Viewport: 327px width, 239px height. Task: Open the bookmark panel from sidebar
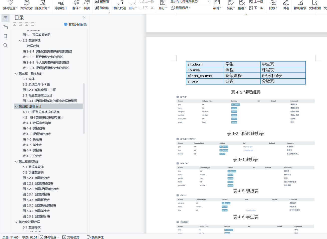(x=6, y=36)
